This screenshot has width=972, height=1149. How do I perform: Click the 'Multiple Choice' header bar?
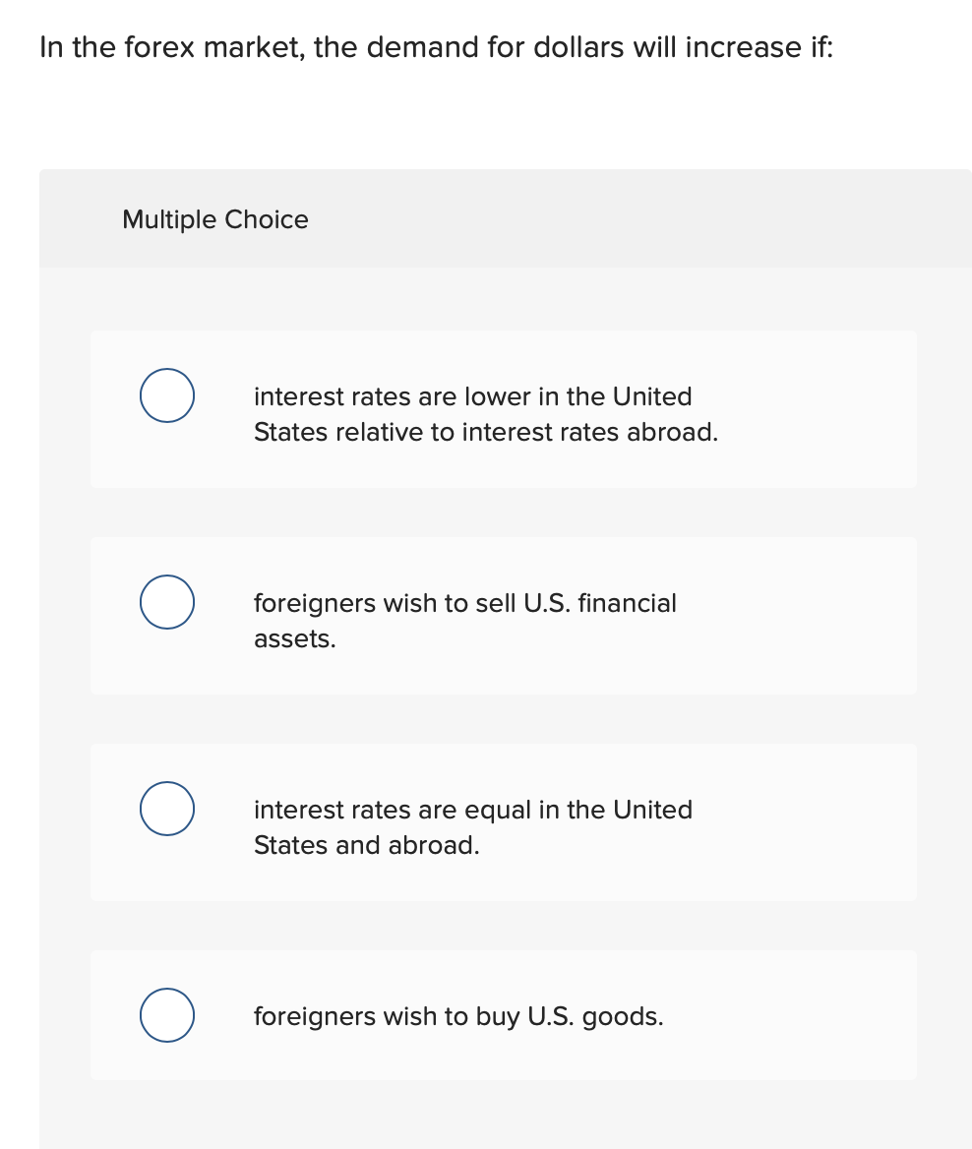[x=505, y=218]
